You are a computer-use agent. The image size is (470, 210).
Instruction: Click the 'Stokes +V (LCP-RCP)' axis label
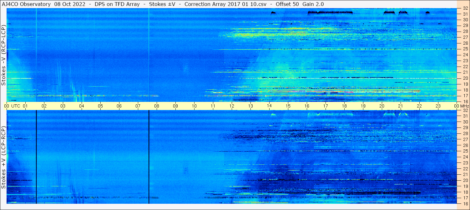pos(3,157)
